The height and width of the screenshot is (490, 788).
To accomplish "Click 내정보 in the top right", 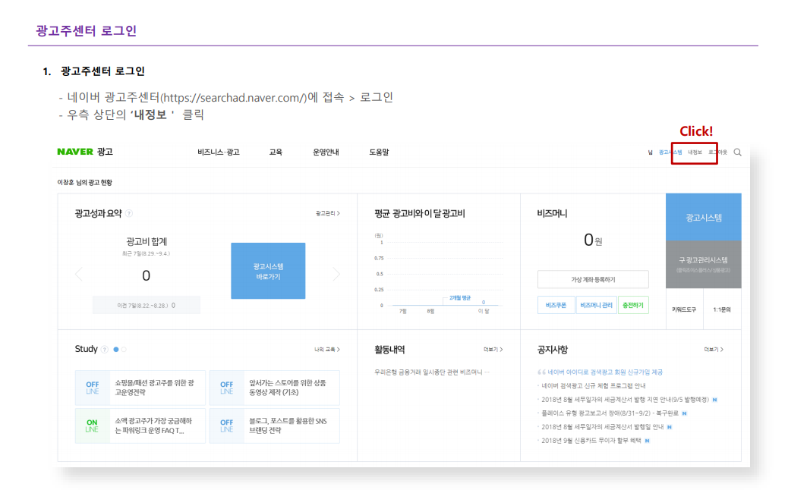I will [695, 152].
